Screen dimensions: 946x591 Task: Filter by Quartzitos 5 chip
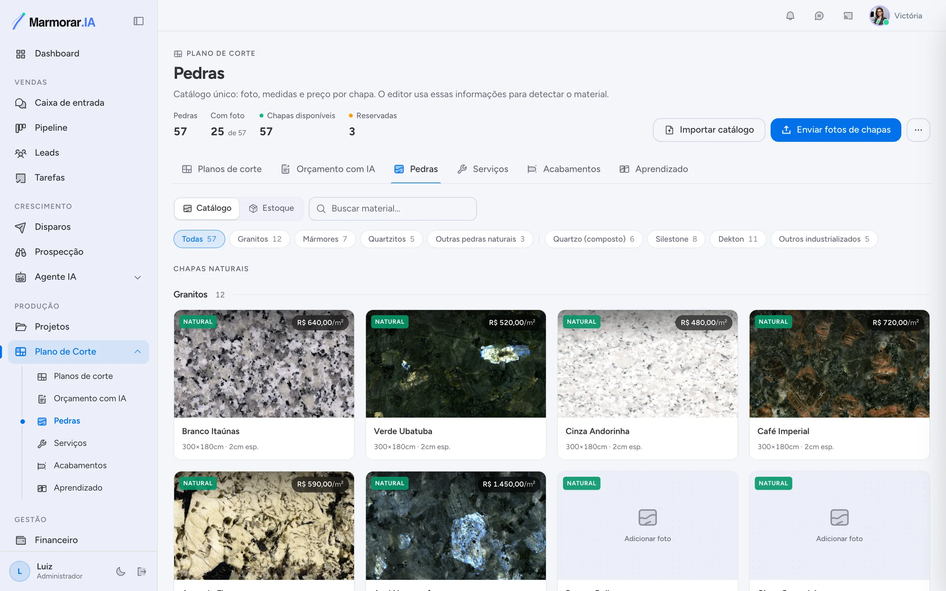click(x=391, y=239)
